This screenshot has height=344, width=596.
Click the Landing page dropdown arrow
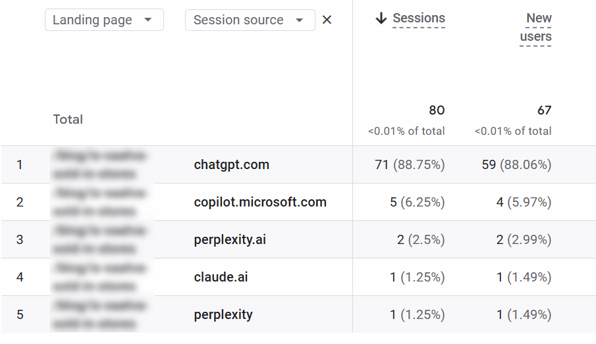pyautogui.click(x=148, y=20)
